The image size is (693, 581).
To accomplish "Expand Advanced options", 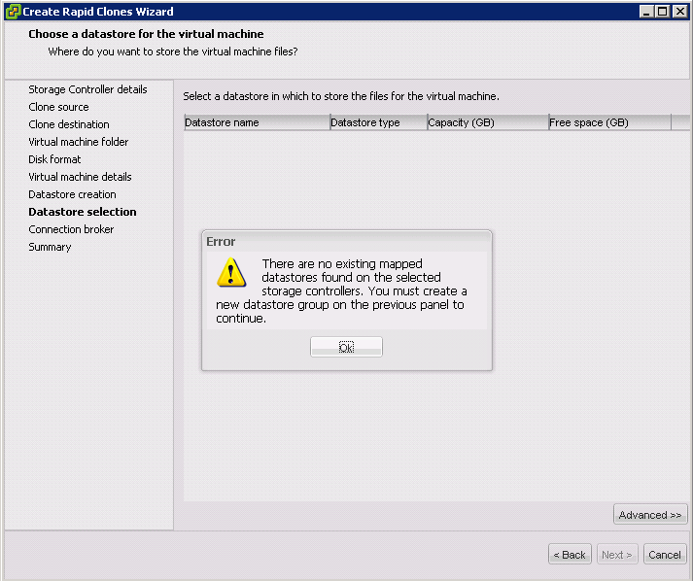I will point(650,515).
